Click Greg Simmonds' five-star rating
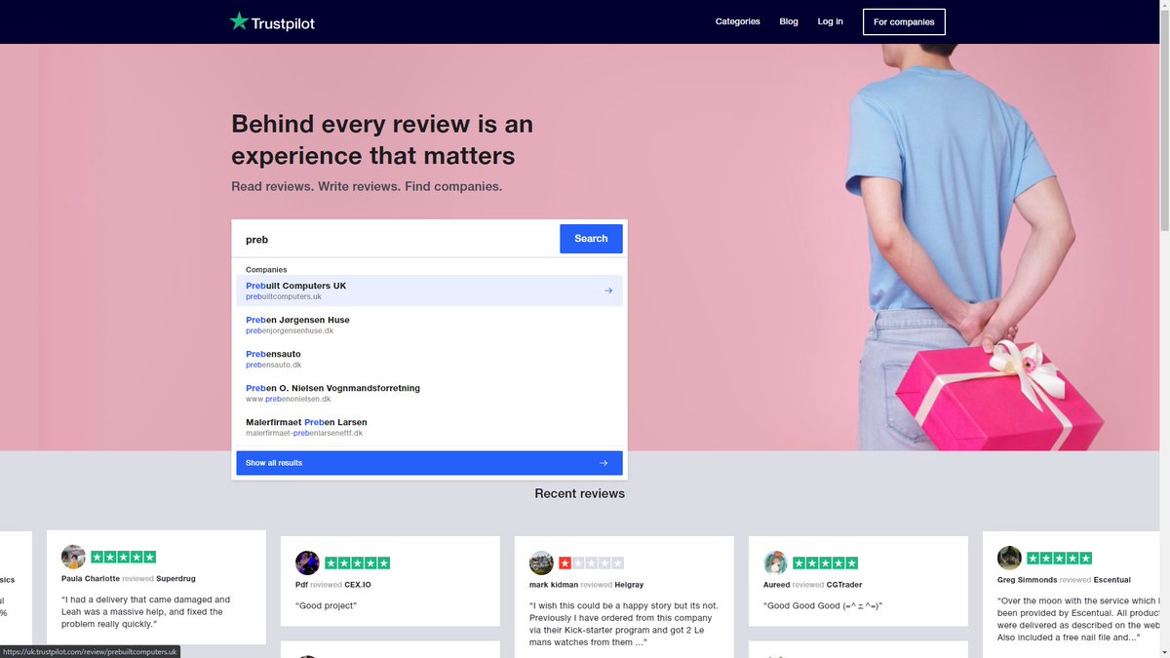 [1059, 558]
